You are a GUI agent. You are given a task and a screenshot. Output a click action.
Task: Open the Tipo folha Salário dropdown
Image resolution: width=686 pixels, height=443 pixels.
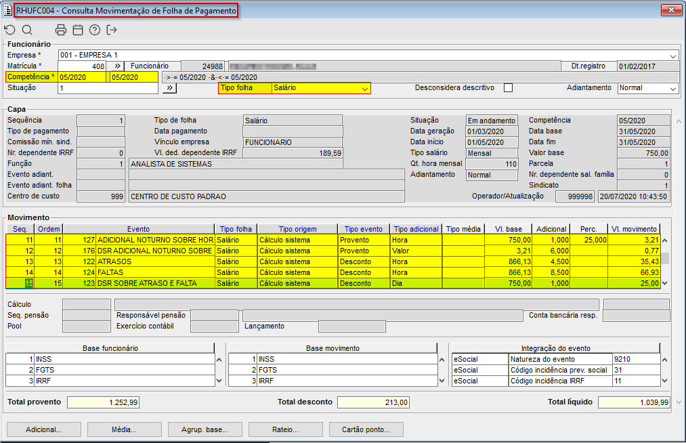click(365, 89)
